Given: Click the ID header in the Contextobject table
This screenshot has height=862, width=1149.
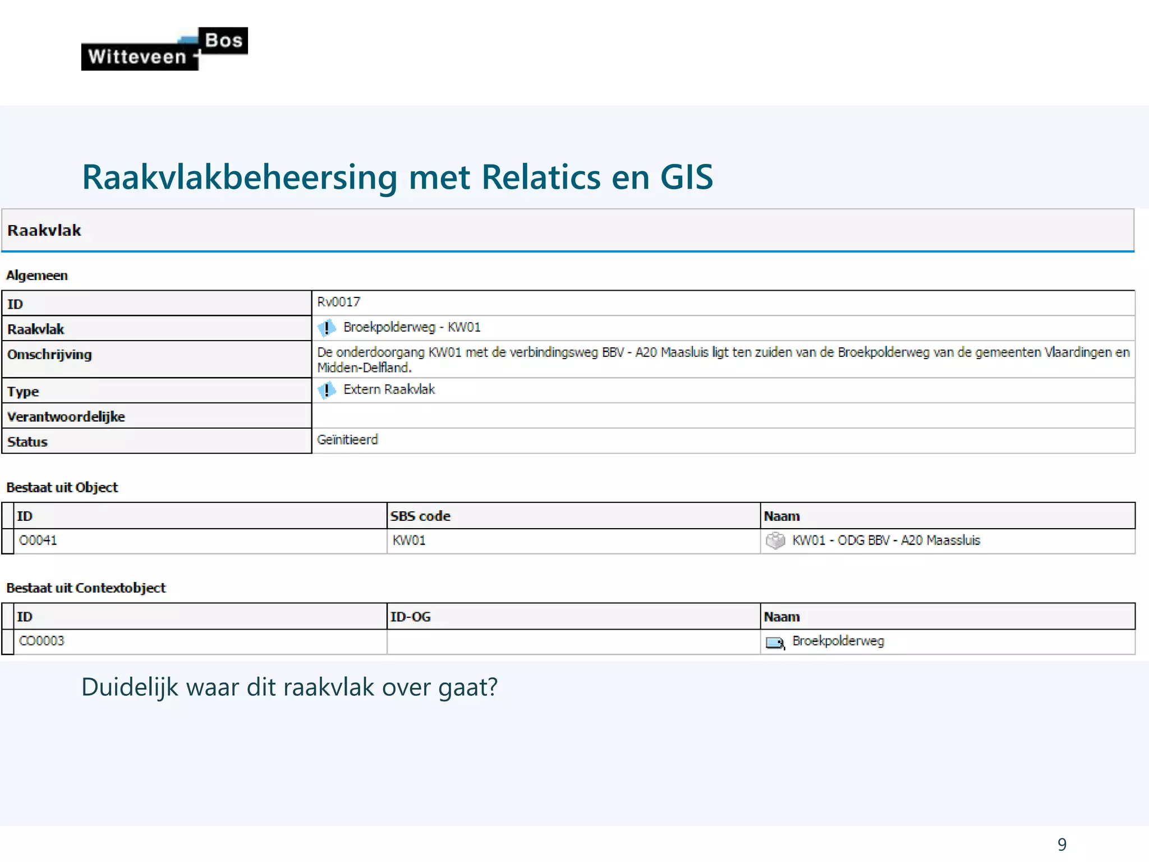Looking at the screenshot, I should coord(200,617).
